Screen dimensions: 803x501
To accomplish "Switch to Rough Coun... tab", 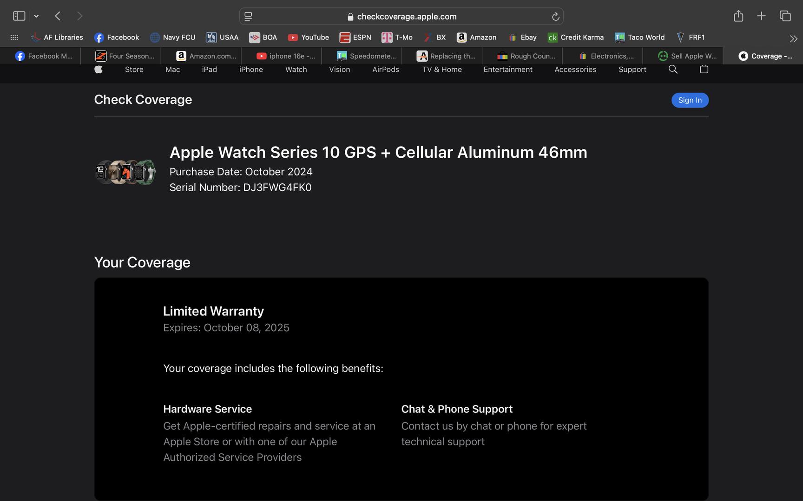I will point(523,56).
